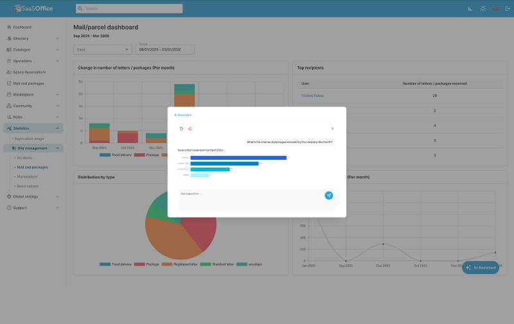Click the Catalogue sidebar icon
Viewport: 514px width, 324px height.
[x=9, y=50]
